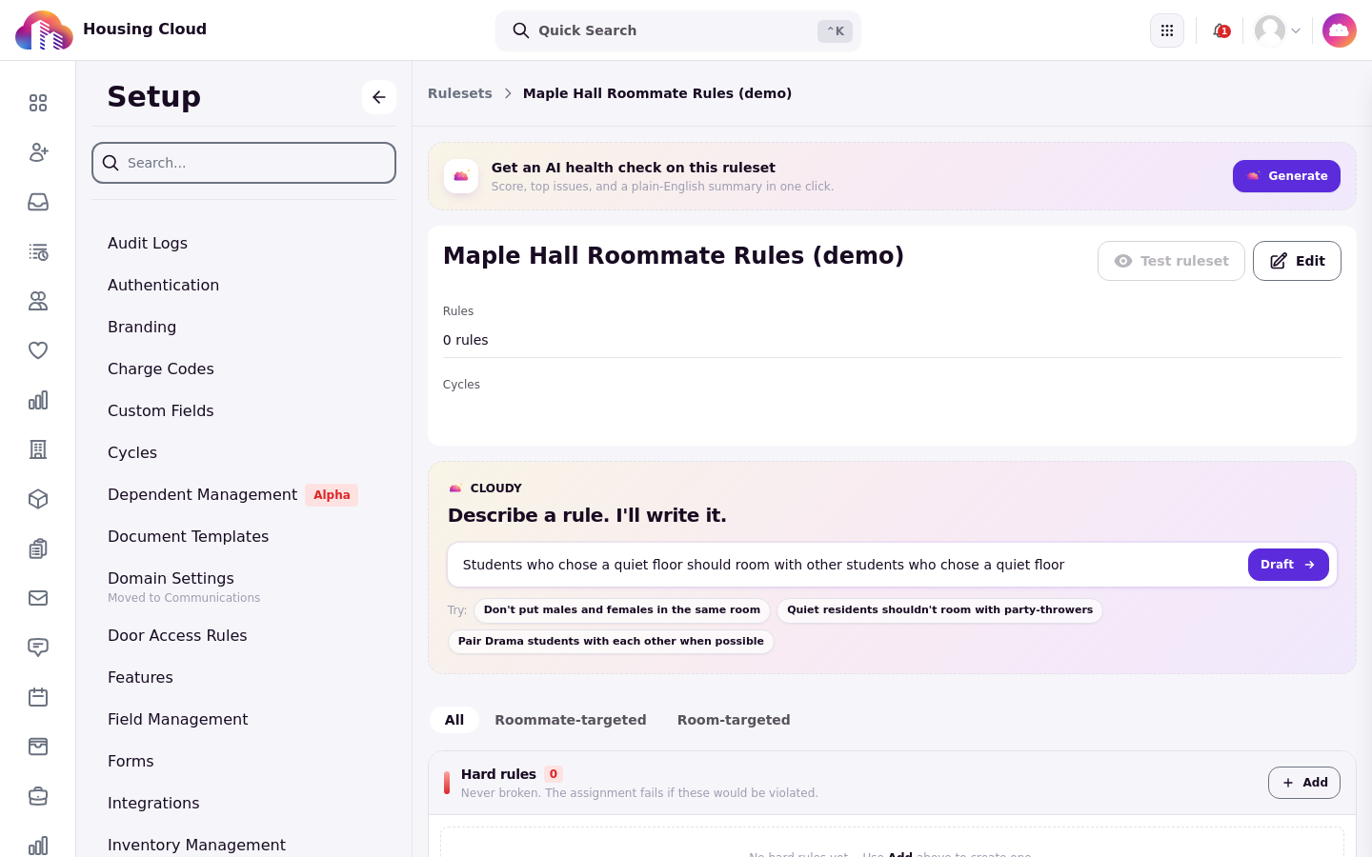The height and width of the screenshot is (857, 1372).
Task: Click Draft to write the rule
Action: tap(1288, 565)
